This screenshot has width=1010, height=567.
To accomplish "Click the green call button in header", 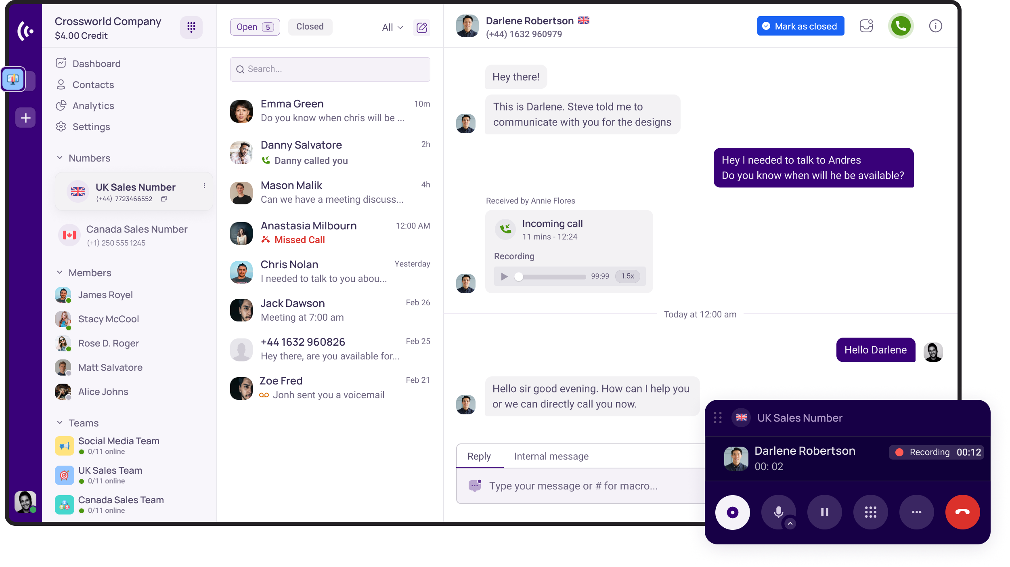I will 900,26.
